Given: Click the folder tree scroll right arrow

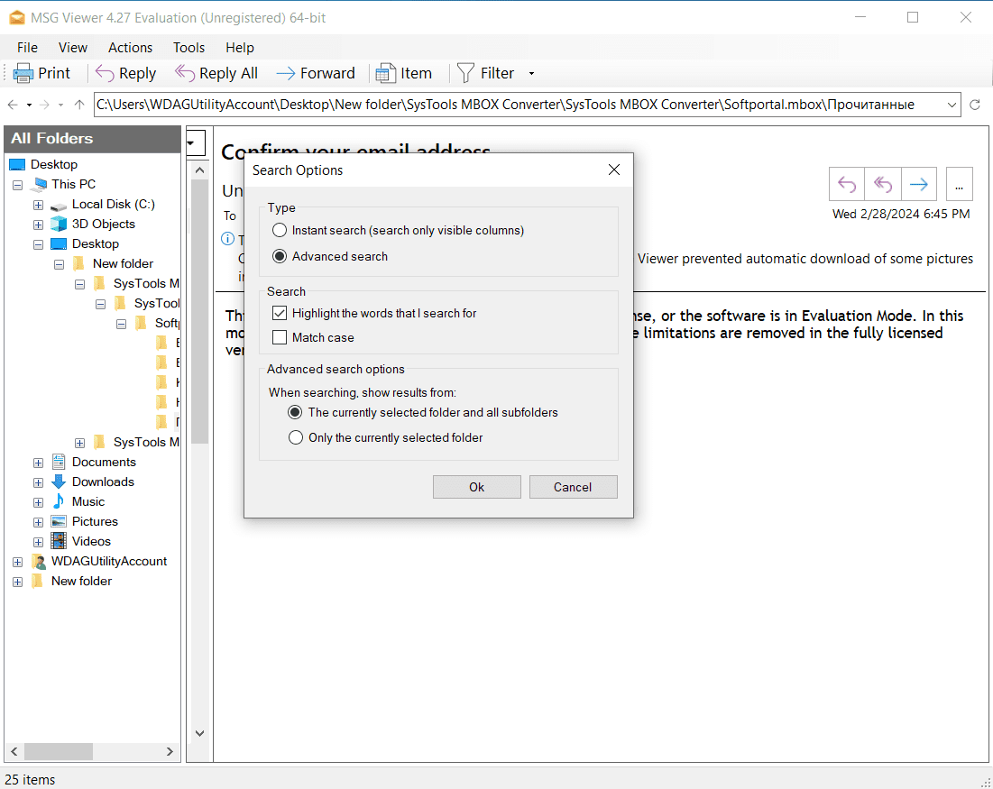Looking at the screenshot, I should (x=170, y=752).
